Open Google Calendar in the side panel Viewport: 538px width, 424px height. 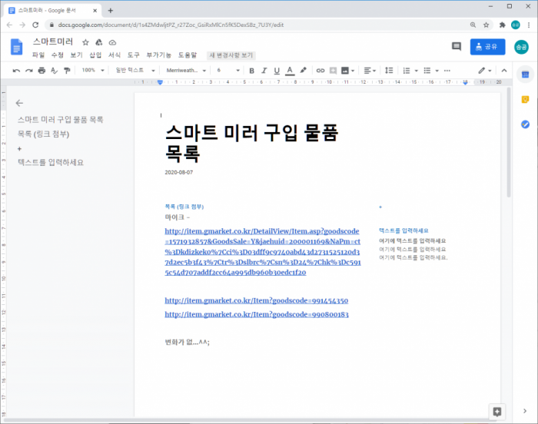click(x=525, y=75)
